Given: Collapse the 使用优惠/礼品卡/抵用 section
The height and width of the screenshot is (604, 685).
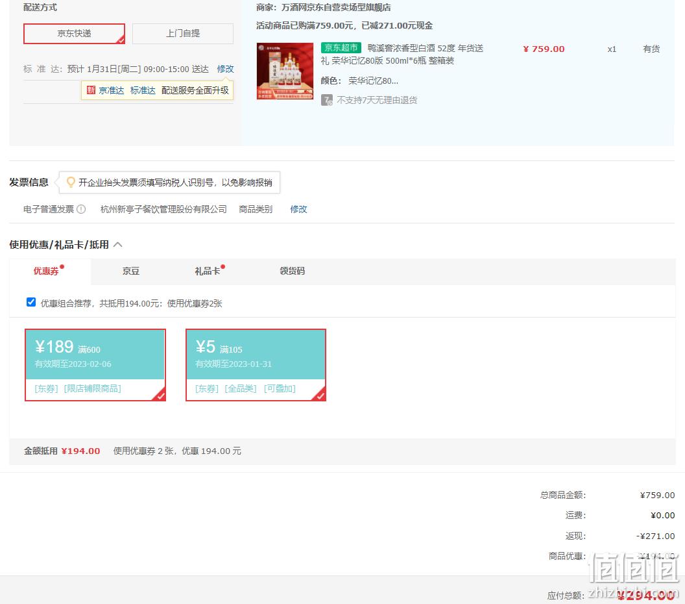Looking at the screenshot, I should pyautogui.click(x=118, y=244).
